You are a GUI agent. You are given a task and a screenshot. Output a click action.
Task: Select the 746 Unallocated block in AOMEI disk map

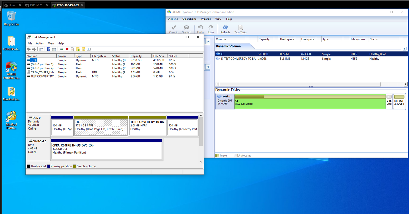coord(389,102)
